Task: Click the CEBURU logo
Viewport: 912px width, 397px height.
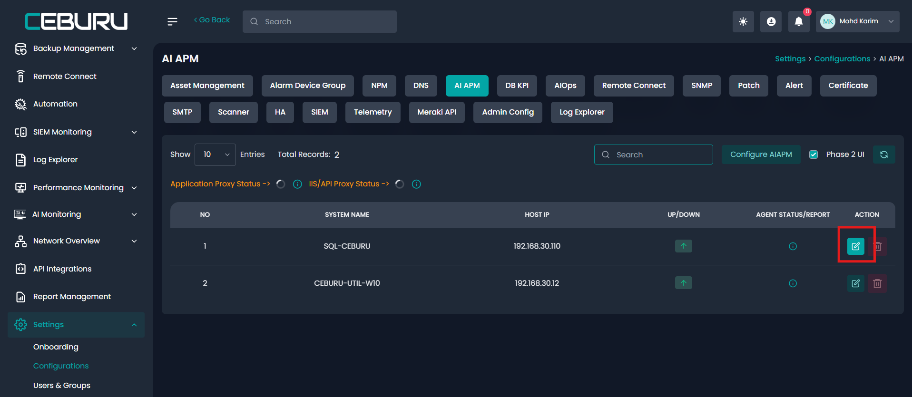Action: pos(76,21)
